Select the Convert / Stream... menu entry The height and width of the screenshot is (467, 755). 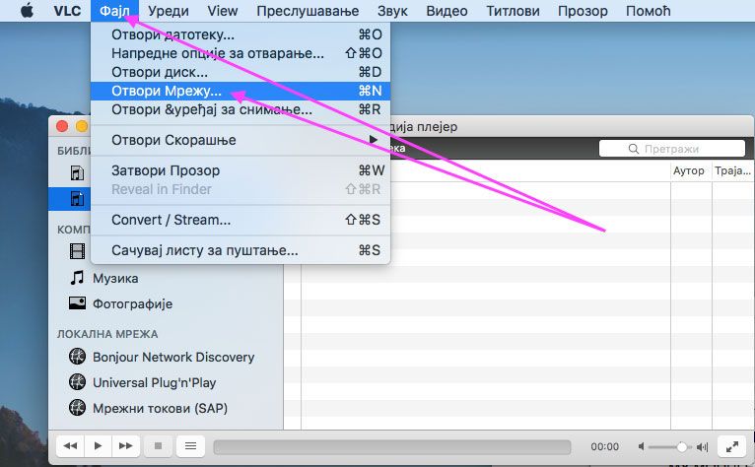[171, 220]
